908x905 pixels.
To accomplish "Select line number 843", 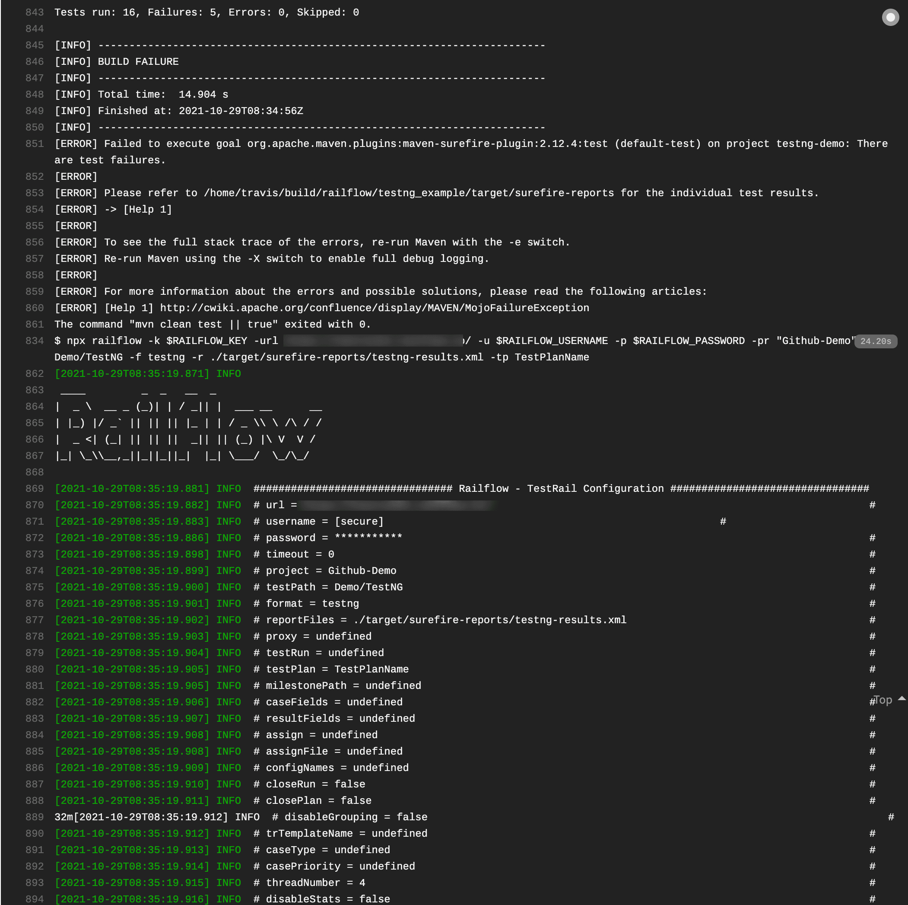I will (x=34, y=13).
